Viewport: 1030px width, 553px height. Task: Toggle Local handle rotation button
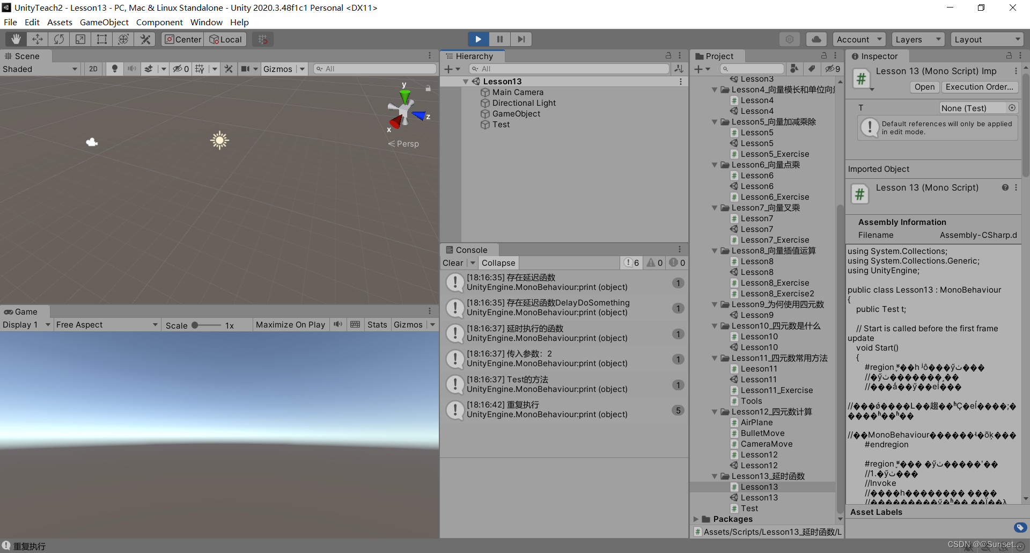(226, 39)
